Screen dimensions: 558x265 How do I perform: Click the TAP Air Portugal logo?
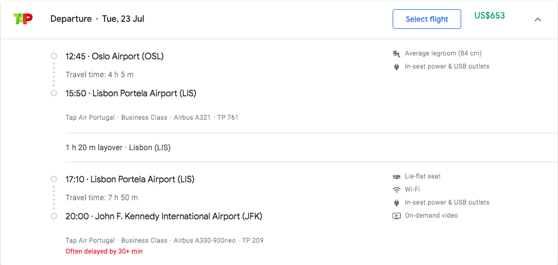tap(23, 19)
